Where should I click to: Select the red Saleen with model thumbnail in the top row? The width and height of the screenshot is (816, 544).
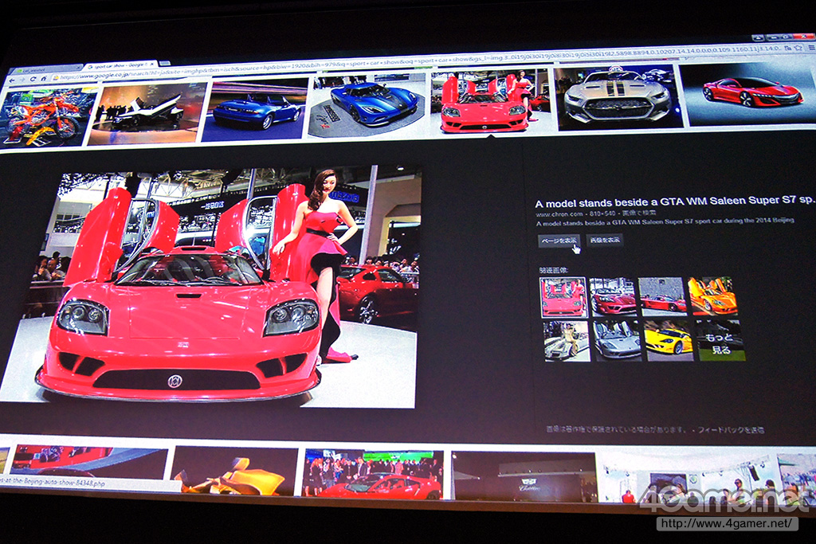(490, 101)
